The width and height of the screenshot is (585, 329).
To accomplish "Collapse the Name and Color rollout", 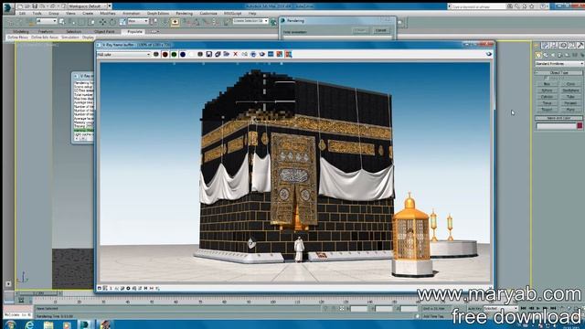I will click(x=558, y=118).
